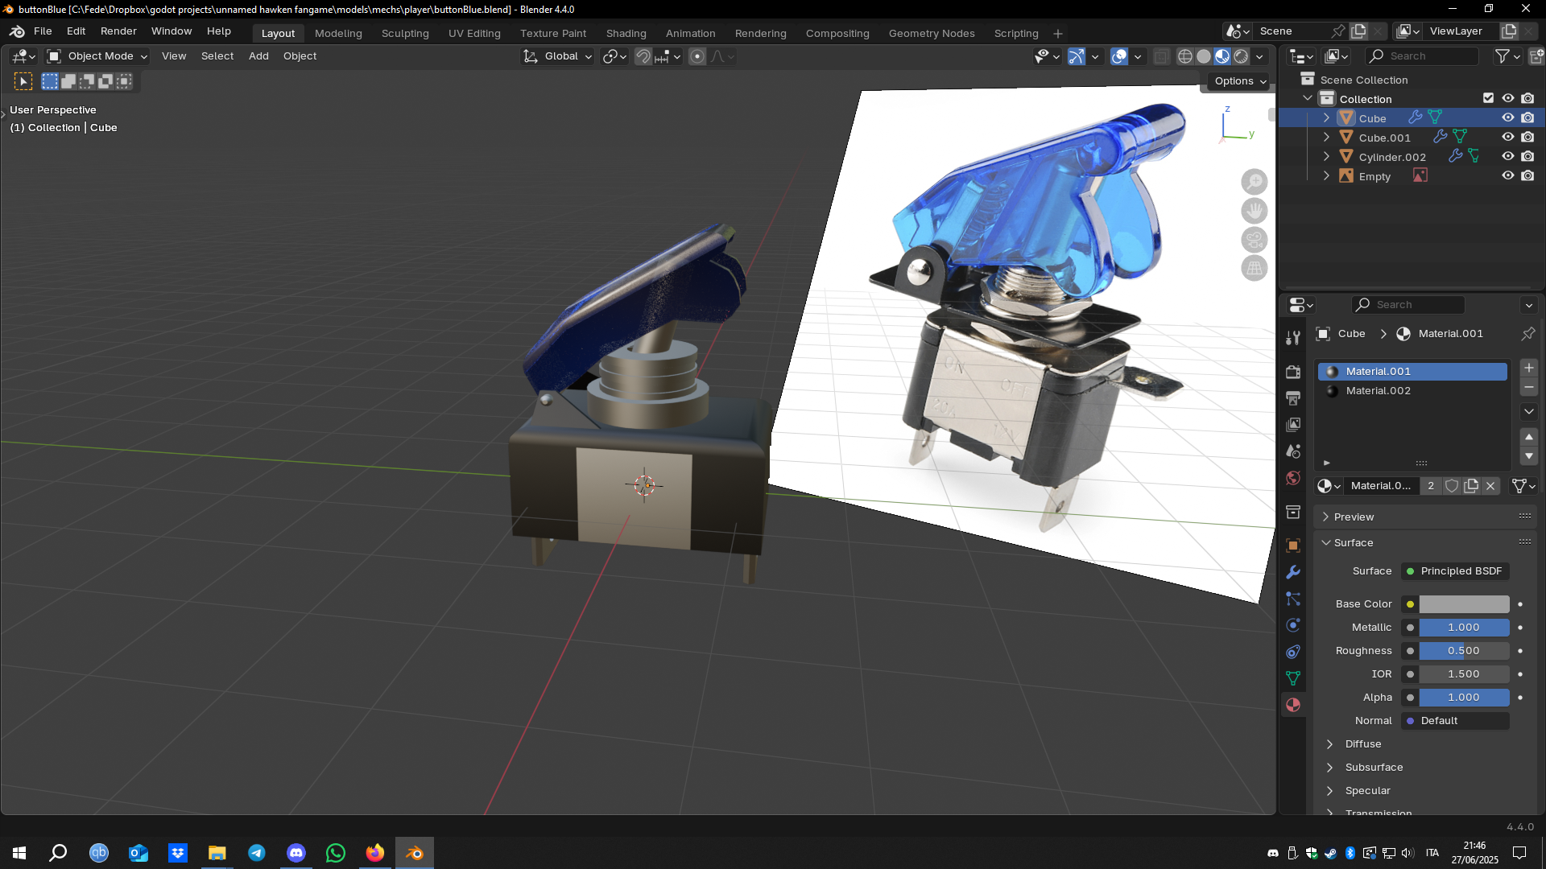Switch to solid viewport shading
This screenshot has width=1546, height=869.
click(x=1204, y=56)
